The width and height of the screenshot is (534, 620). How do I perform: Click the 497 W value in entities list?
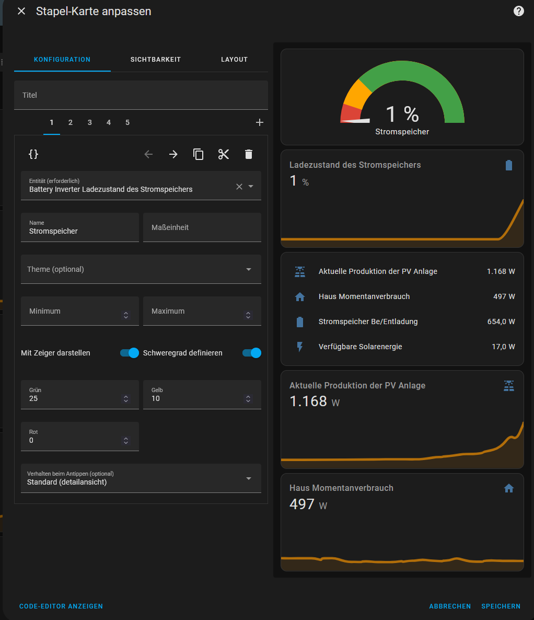(504, 296)
